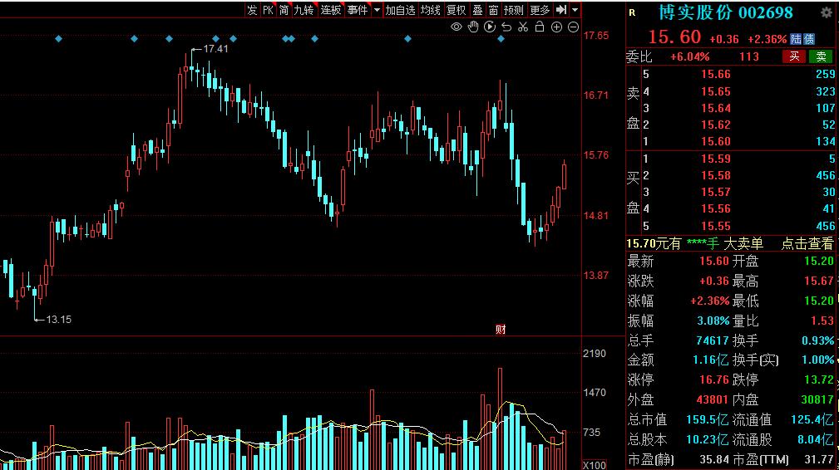
Task: Click the undo arrow icon
Action: pyautogui.click(x=506, y=27)
